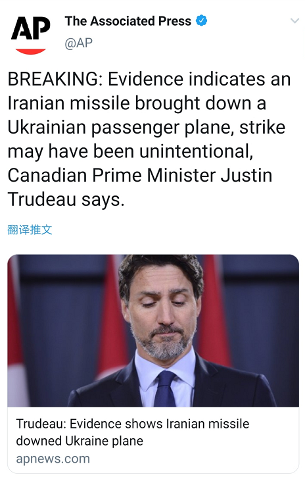305x485 pixels.
Task: Open the Trudeau photo in link card
Action: [x=153, y=330]
